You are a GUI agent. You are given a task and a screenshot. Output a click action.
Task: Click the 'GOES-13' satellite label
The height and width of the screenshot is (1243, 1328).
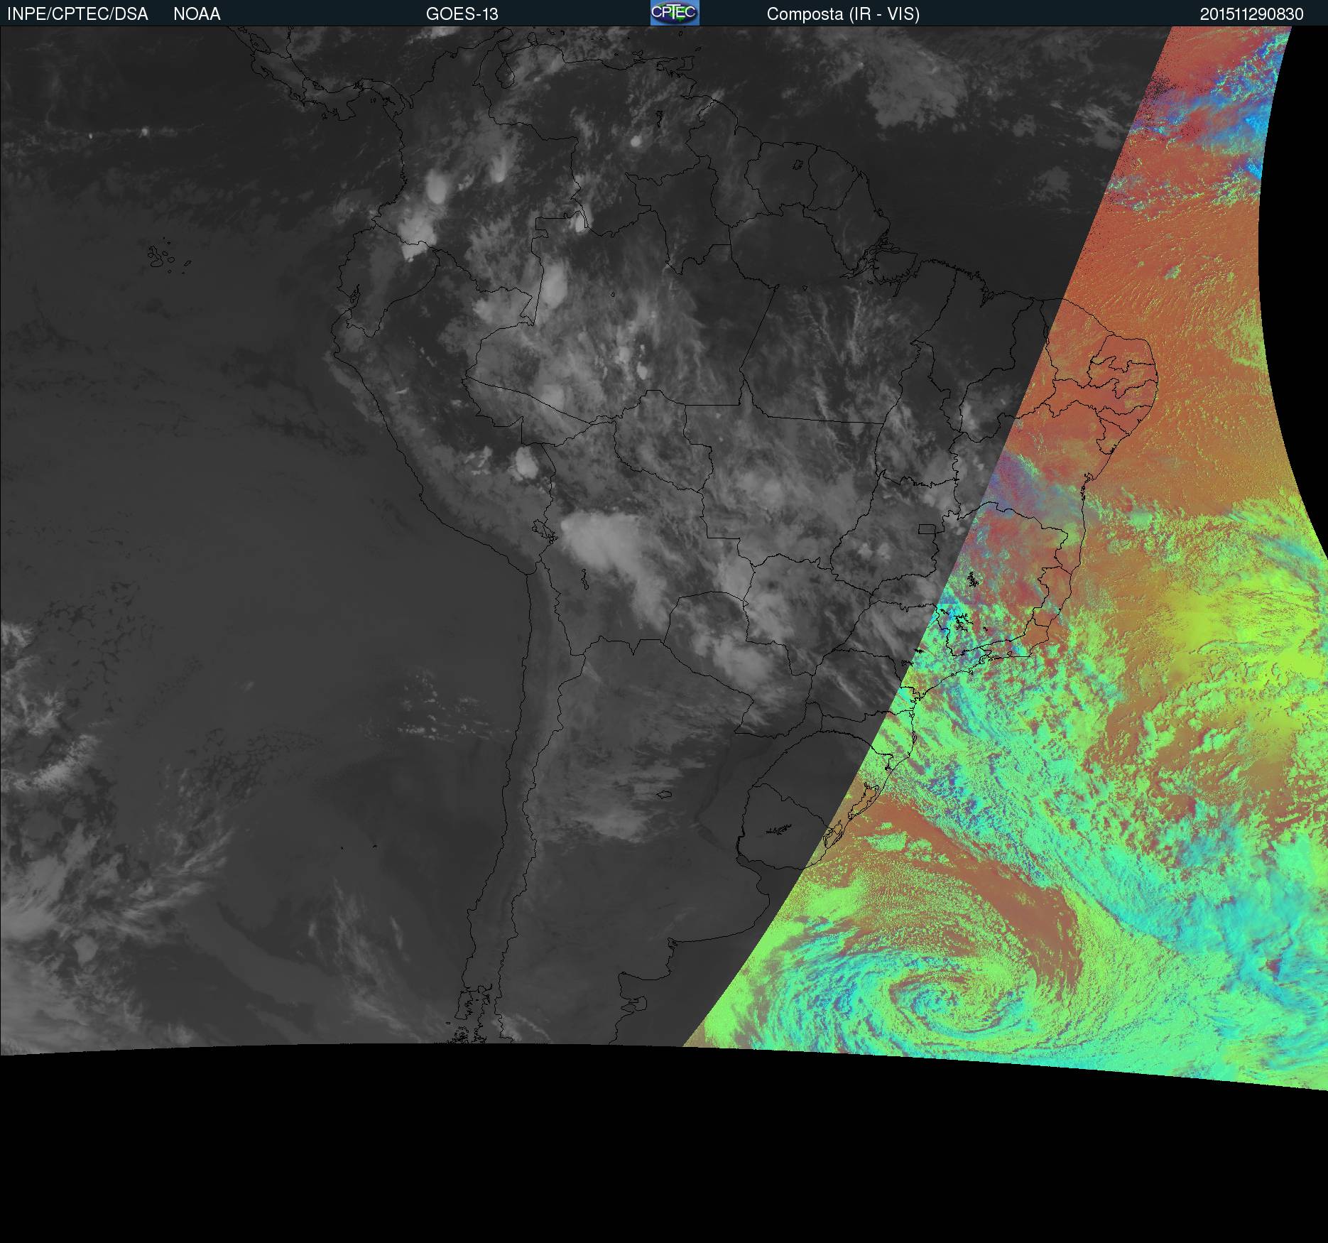462,14
